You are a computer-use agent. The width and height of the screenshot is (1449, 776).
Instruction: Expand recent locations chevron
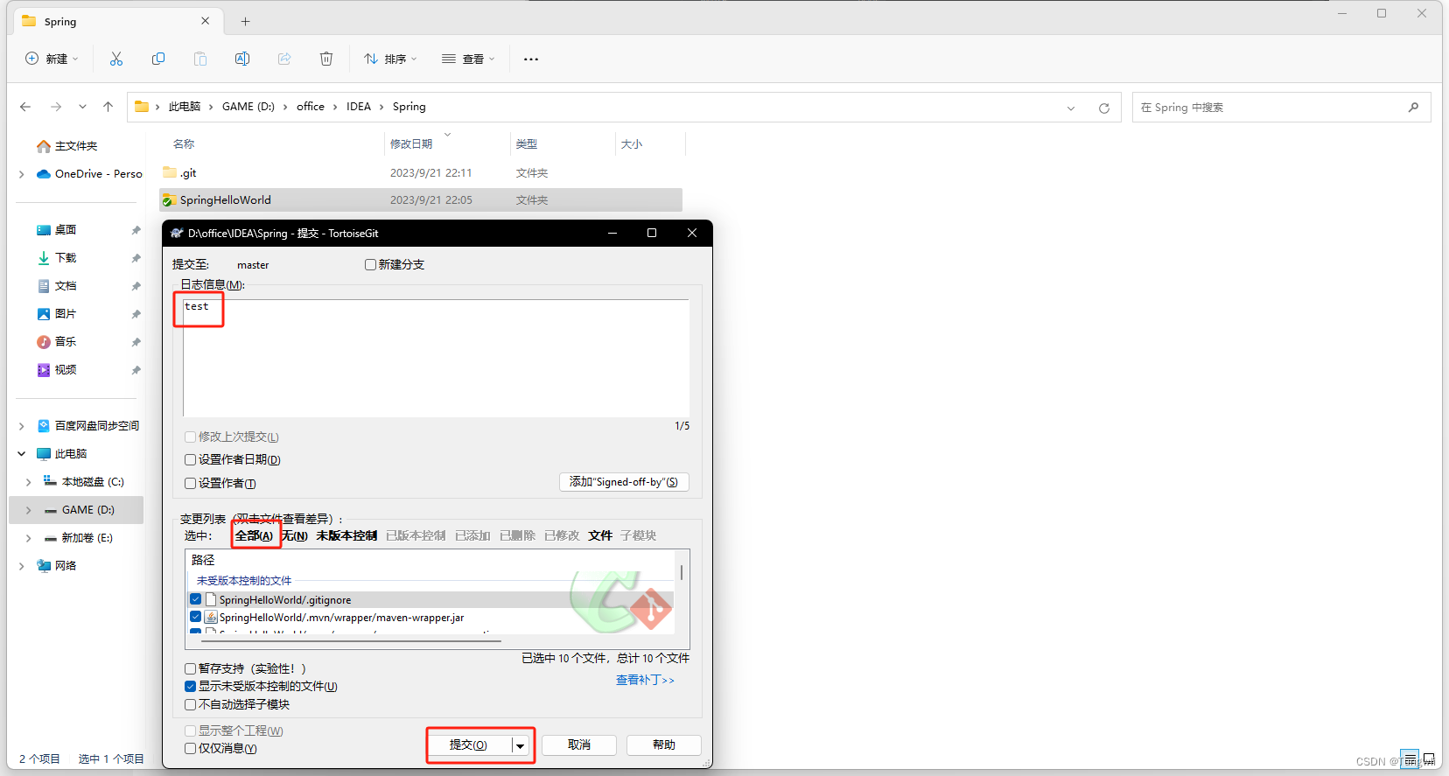click(82, 107)
